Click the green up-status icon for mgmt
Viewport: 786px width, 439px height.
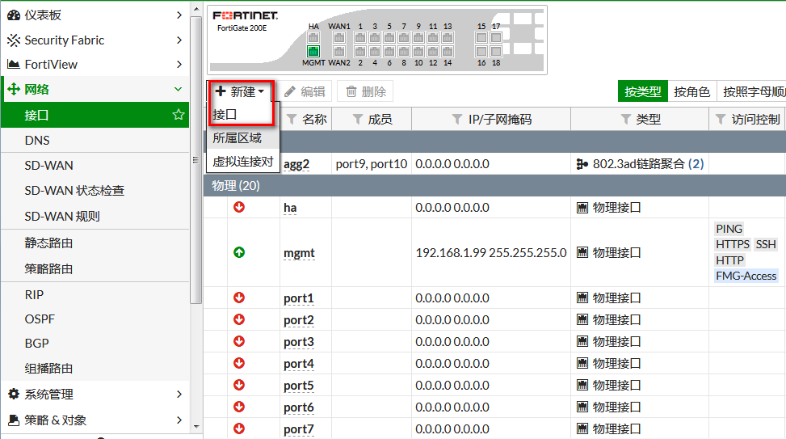[239, 252]
